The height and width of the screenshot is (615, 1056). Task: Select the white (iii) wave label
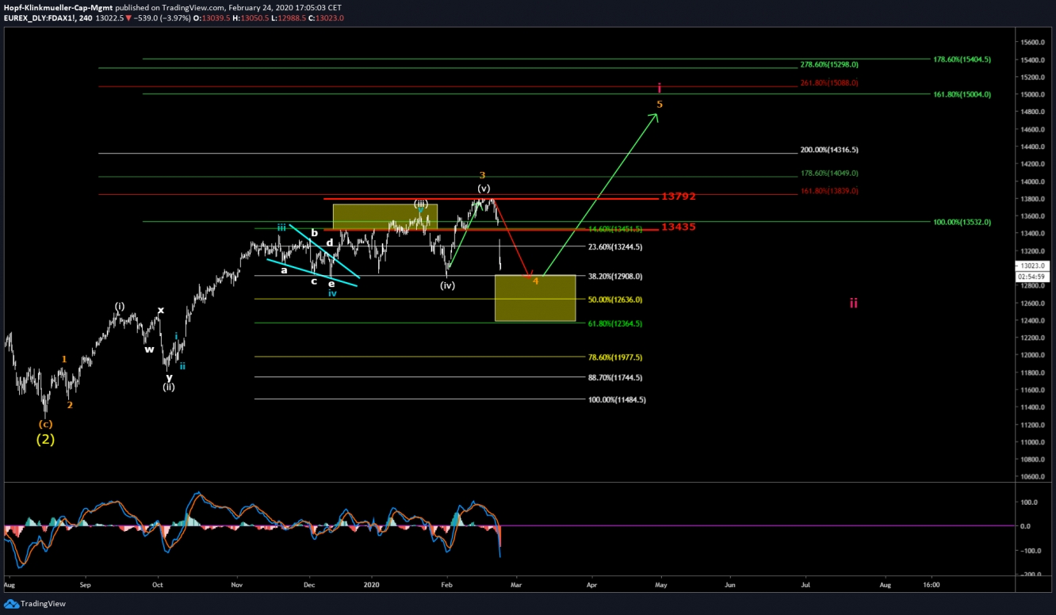coord(421,204)
